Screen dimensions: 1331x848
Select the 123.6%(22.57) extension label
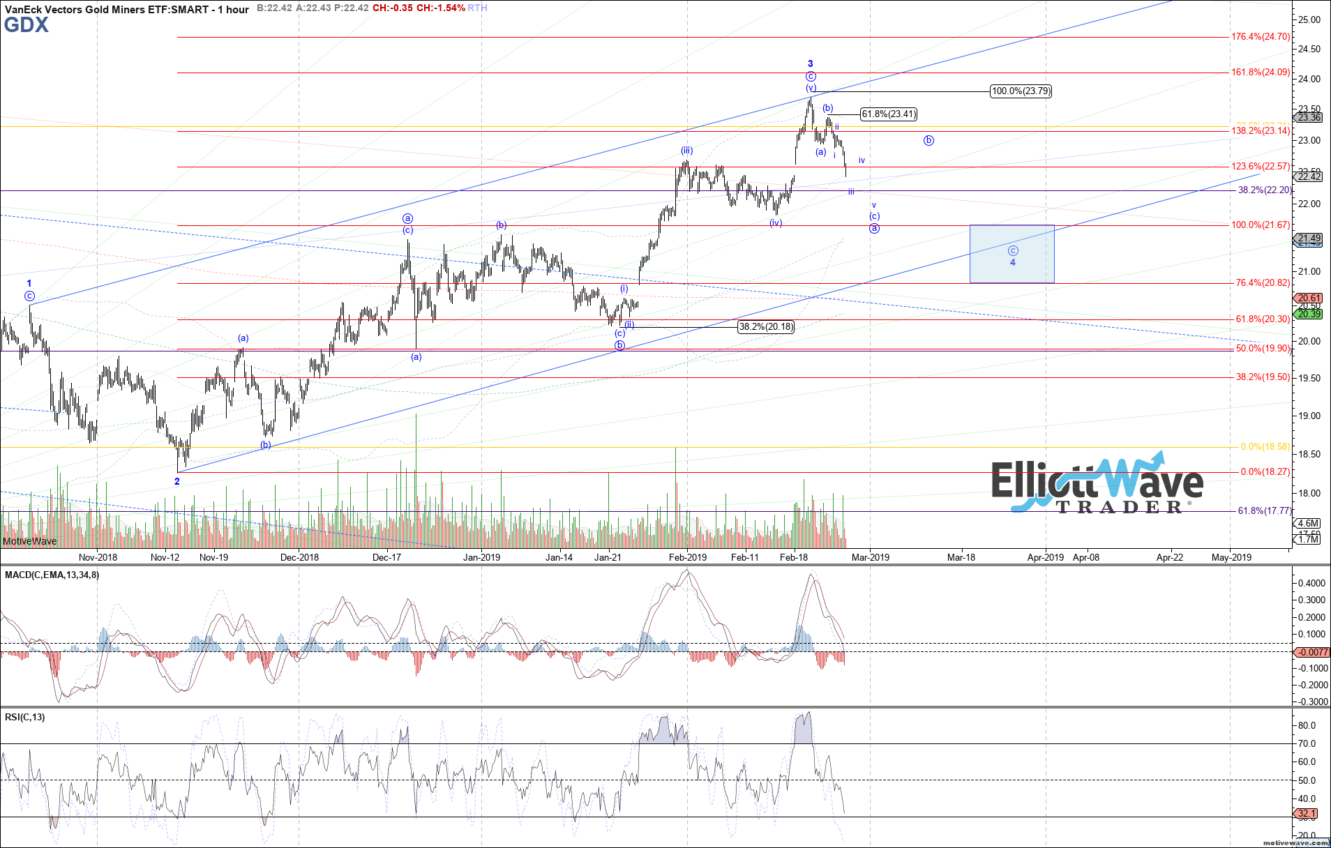pos(1260,167)
